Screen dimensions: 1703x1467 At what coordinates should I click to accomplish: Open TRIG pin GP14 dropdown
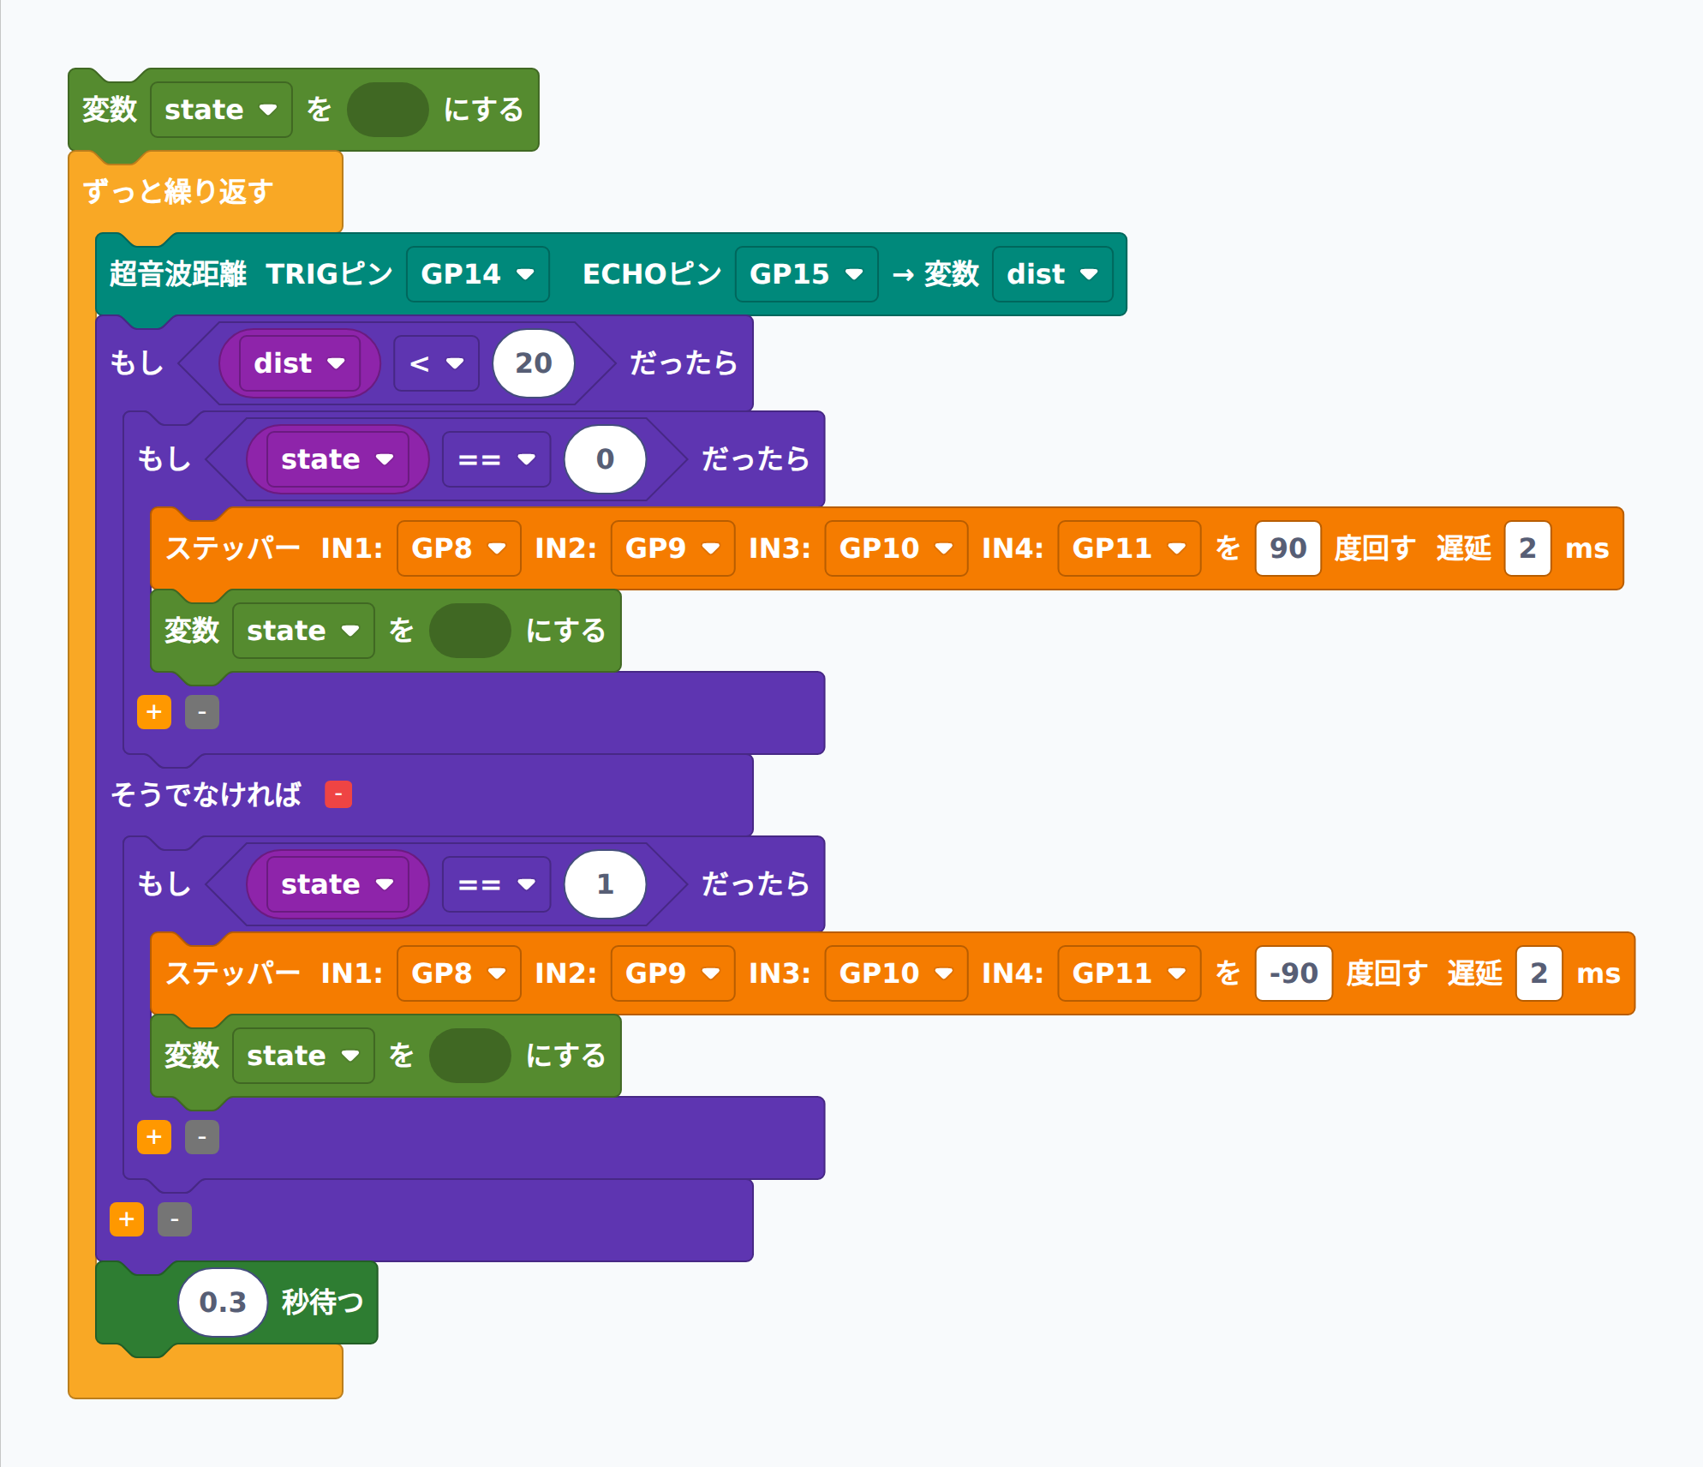click(x=478, y=274)
